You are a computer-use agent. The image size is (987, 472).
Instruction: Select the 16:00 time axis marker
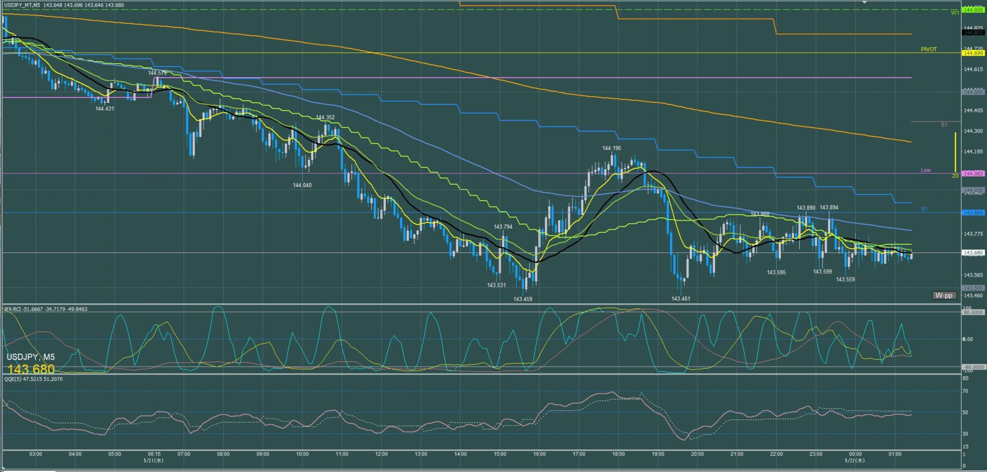[540, 454]
